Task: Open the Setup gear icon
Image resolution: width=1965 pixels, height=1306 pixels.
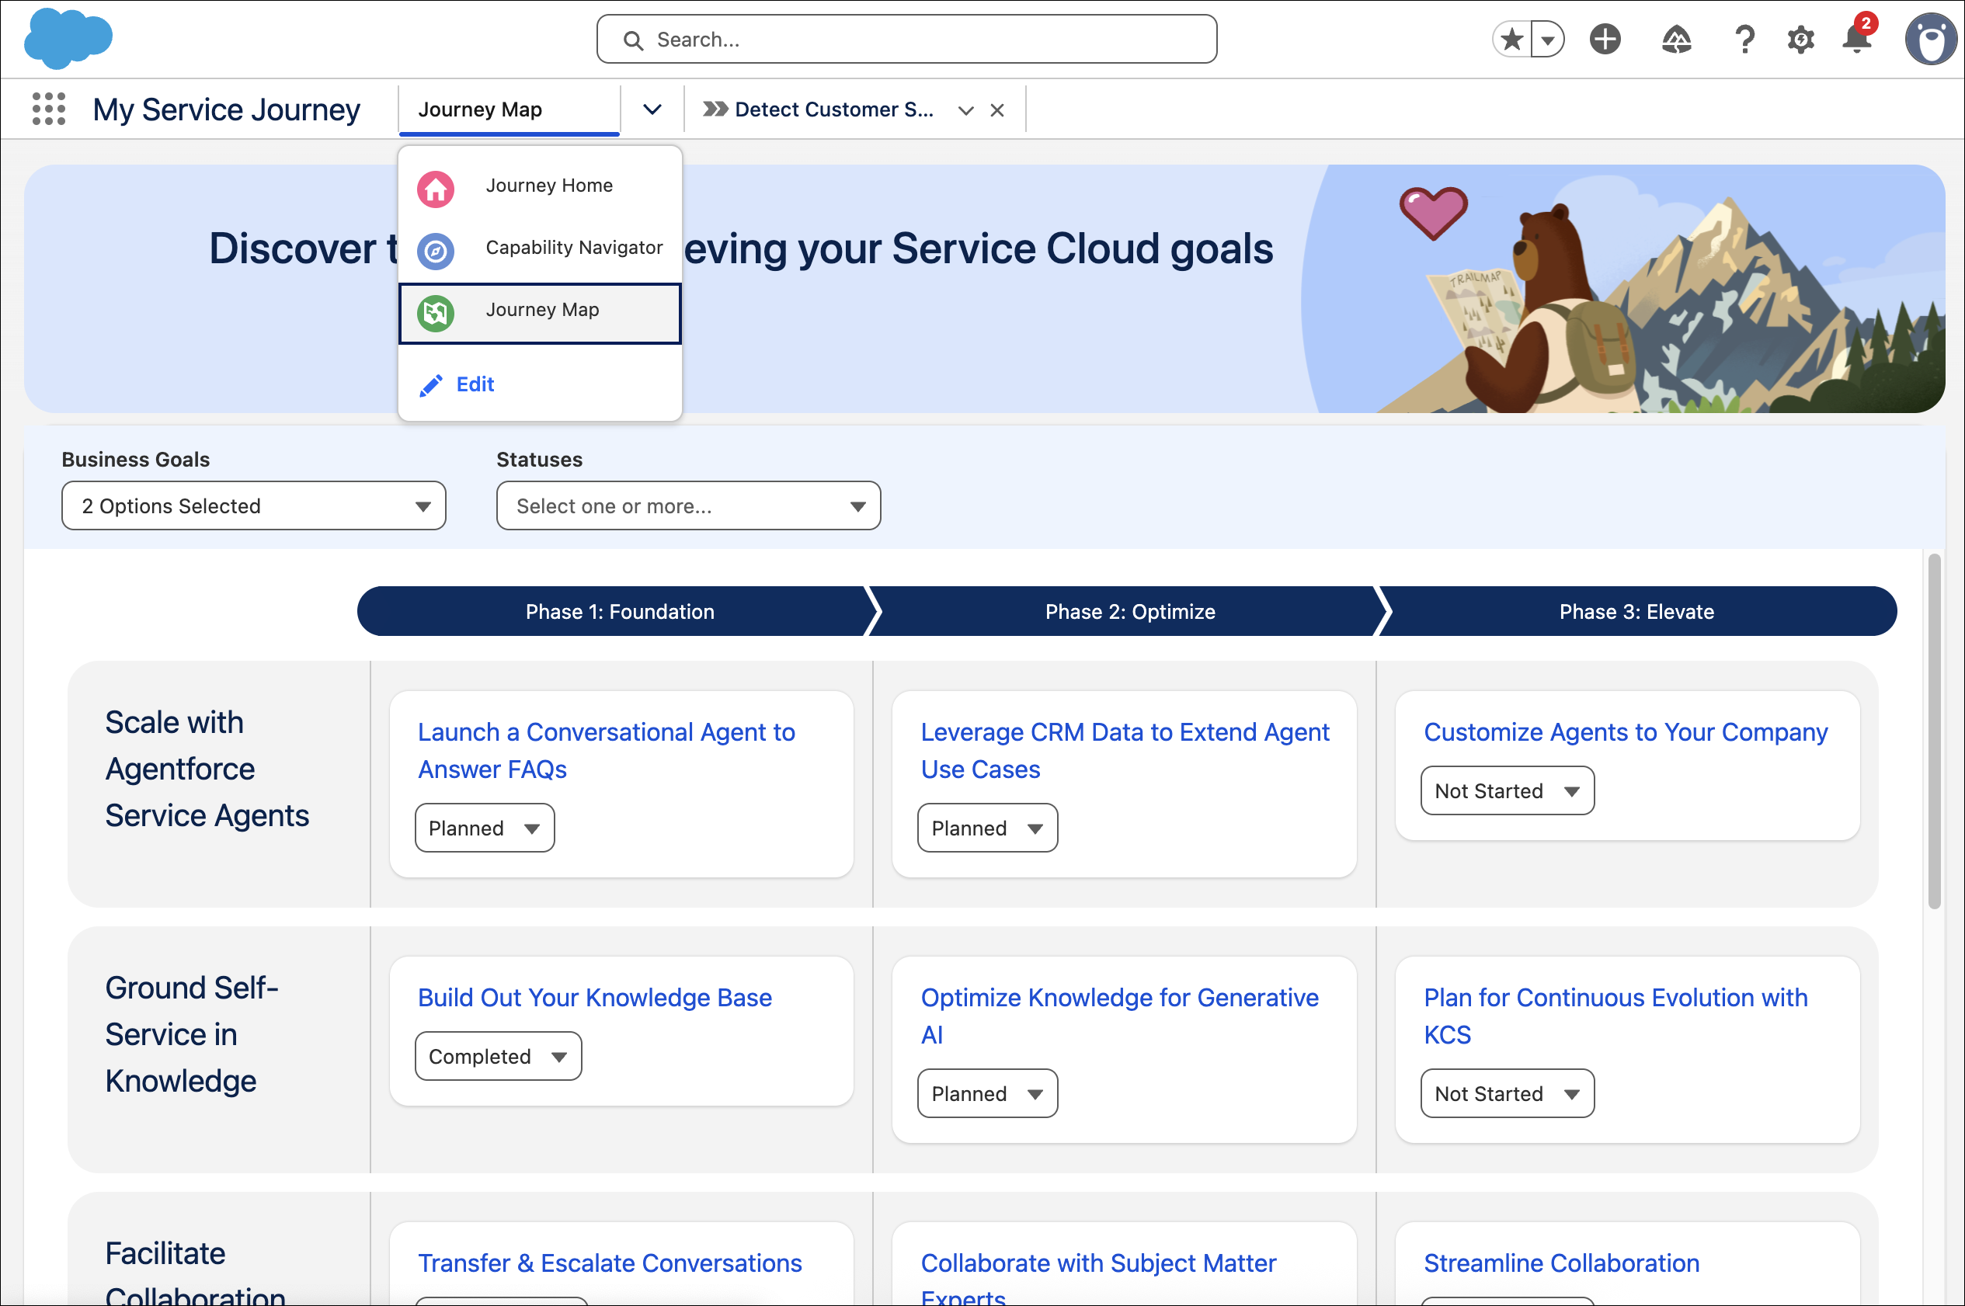Action: 1800,39
